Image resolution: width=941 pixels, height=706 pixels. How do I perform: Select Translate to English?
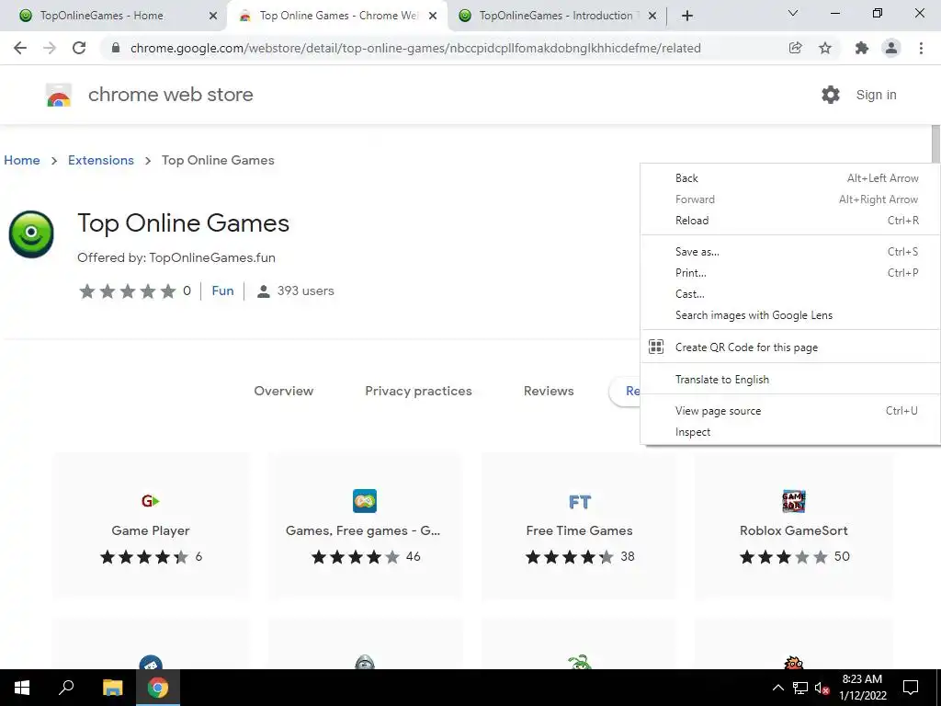790,380
